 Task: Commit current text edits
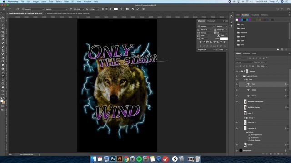pos(138,9)
